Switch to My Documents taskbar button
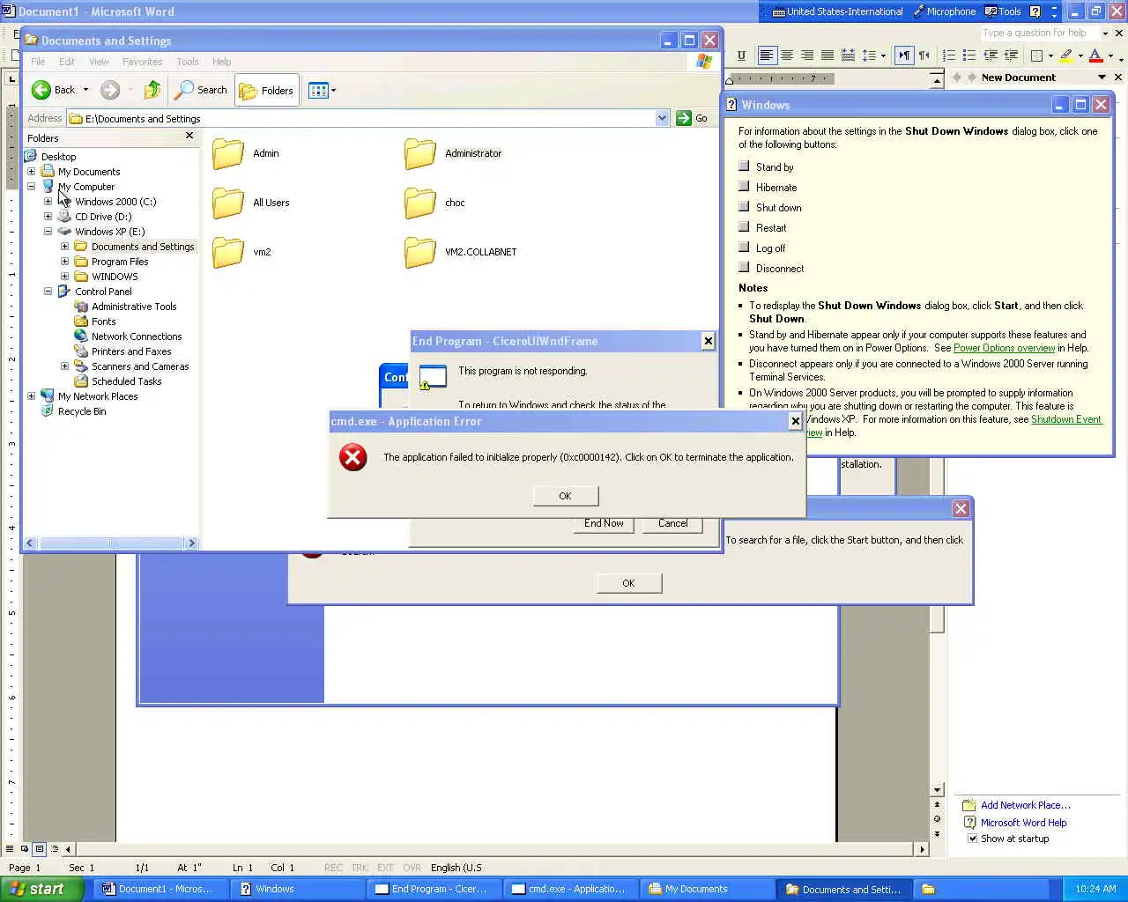Screen dimensions: 1128x902 pyautogui.click(x=708, y=889)
